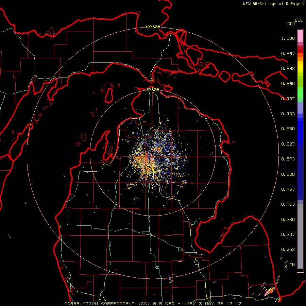Click the 0.893 scale value

point(288,68)
